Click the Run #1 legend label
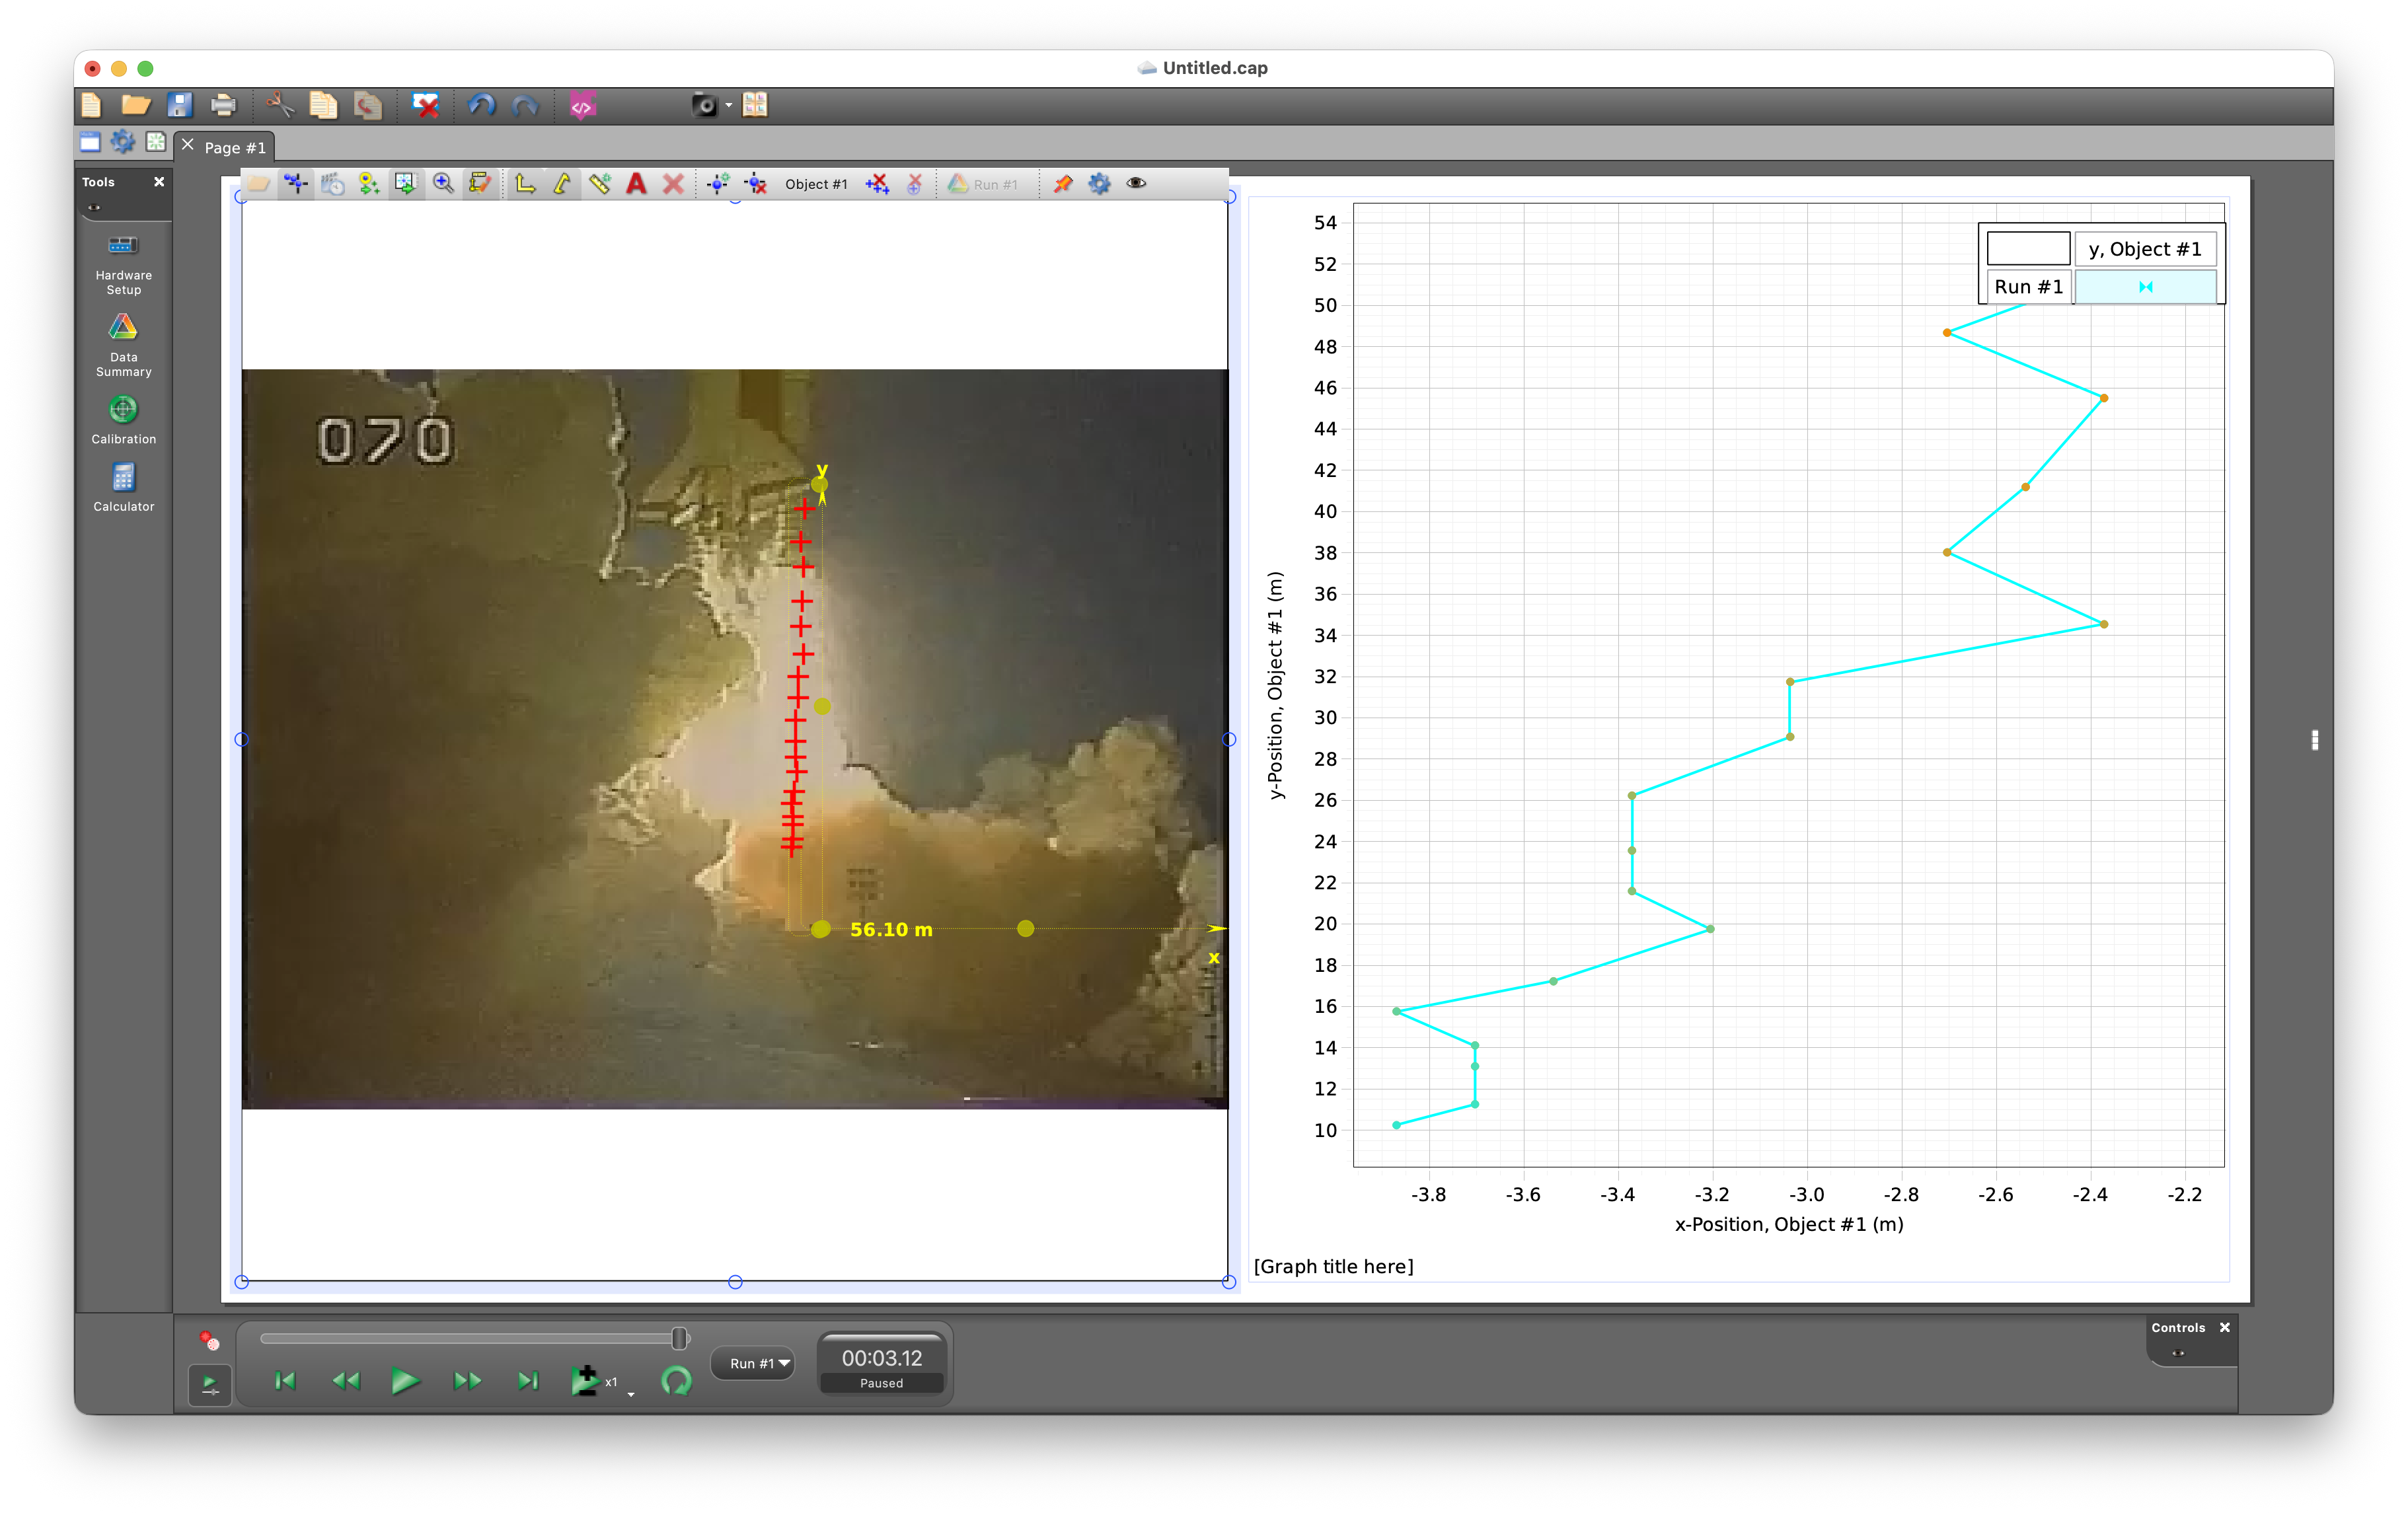2408x1513 pixels. pos(2028,287)
